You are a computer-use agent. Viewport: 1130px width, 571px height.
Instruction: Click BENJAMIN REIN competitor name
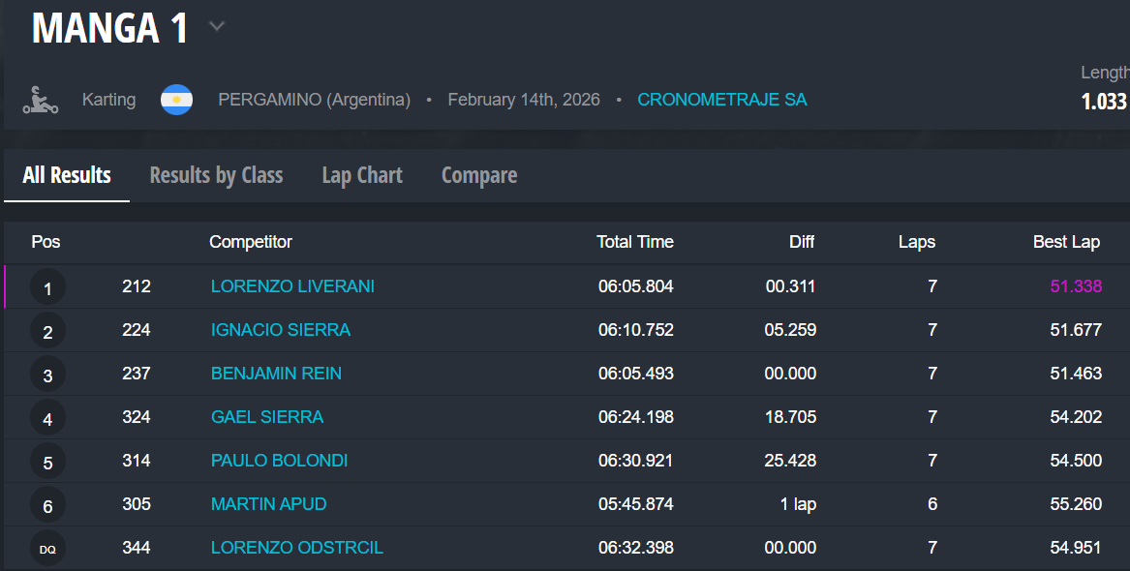click(x=276, y=374)
